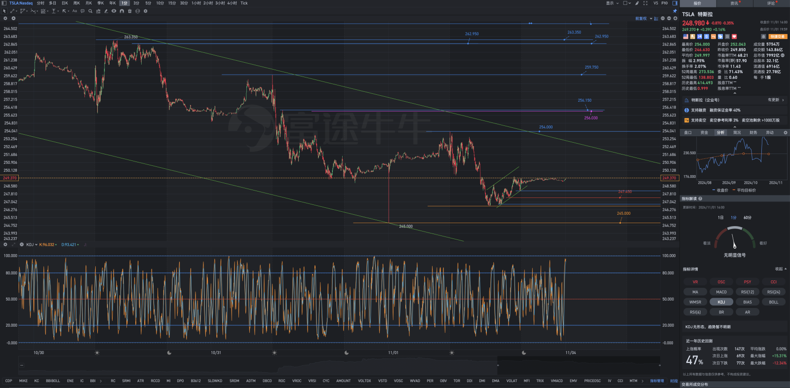Open VS comparison mode
The height and width of the screenshot is (388, 790).
(656, 3)
